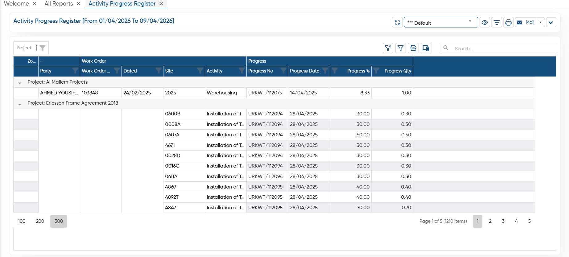Click the Project group panel filter icon
The image size is (569, 257).
(43, 48)
